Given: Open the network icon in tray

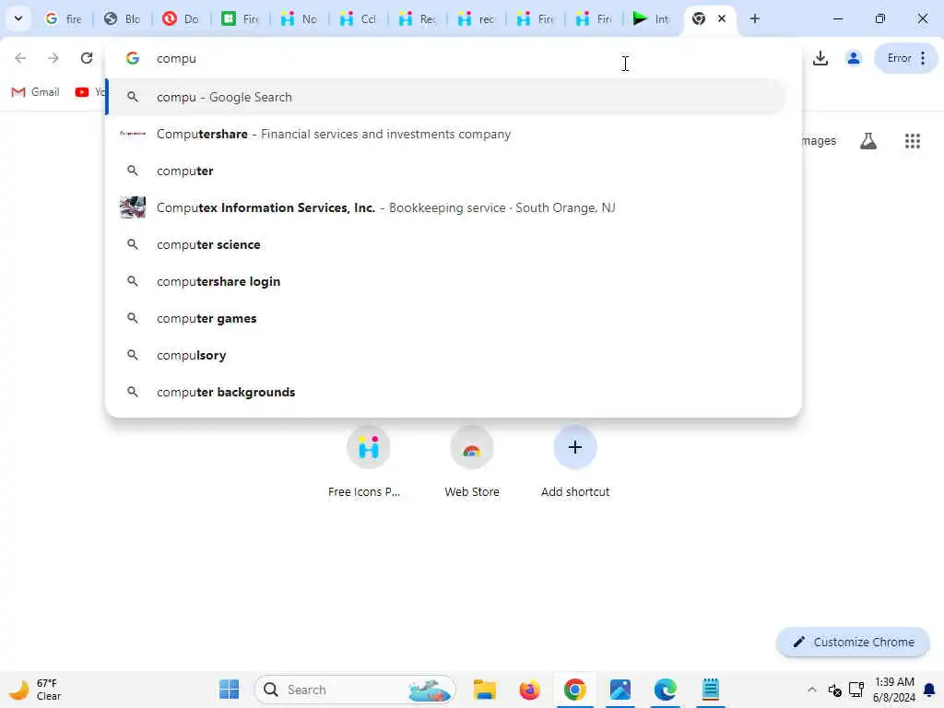Looking at the screenshot, I should [x=856, y=690].
